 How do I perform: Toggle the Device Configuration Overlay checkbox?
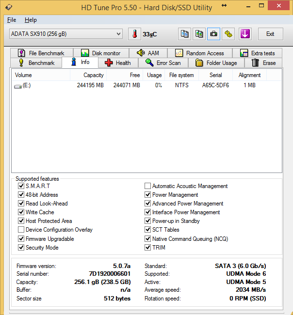point(21,229)
